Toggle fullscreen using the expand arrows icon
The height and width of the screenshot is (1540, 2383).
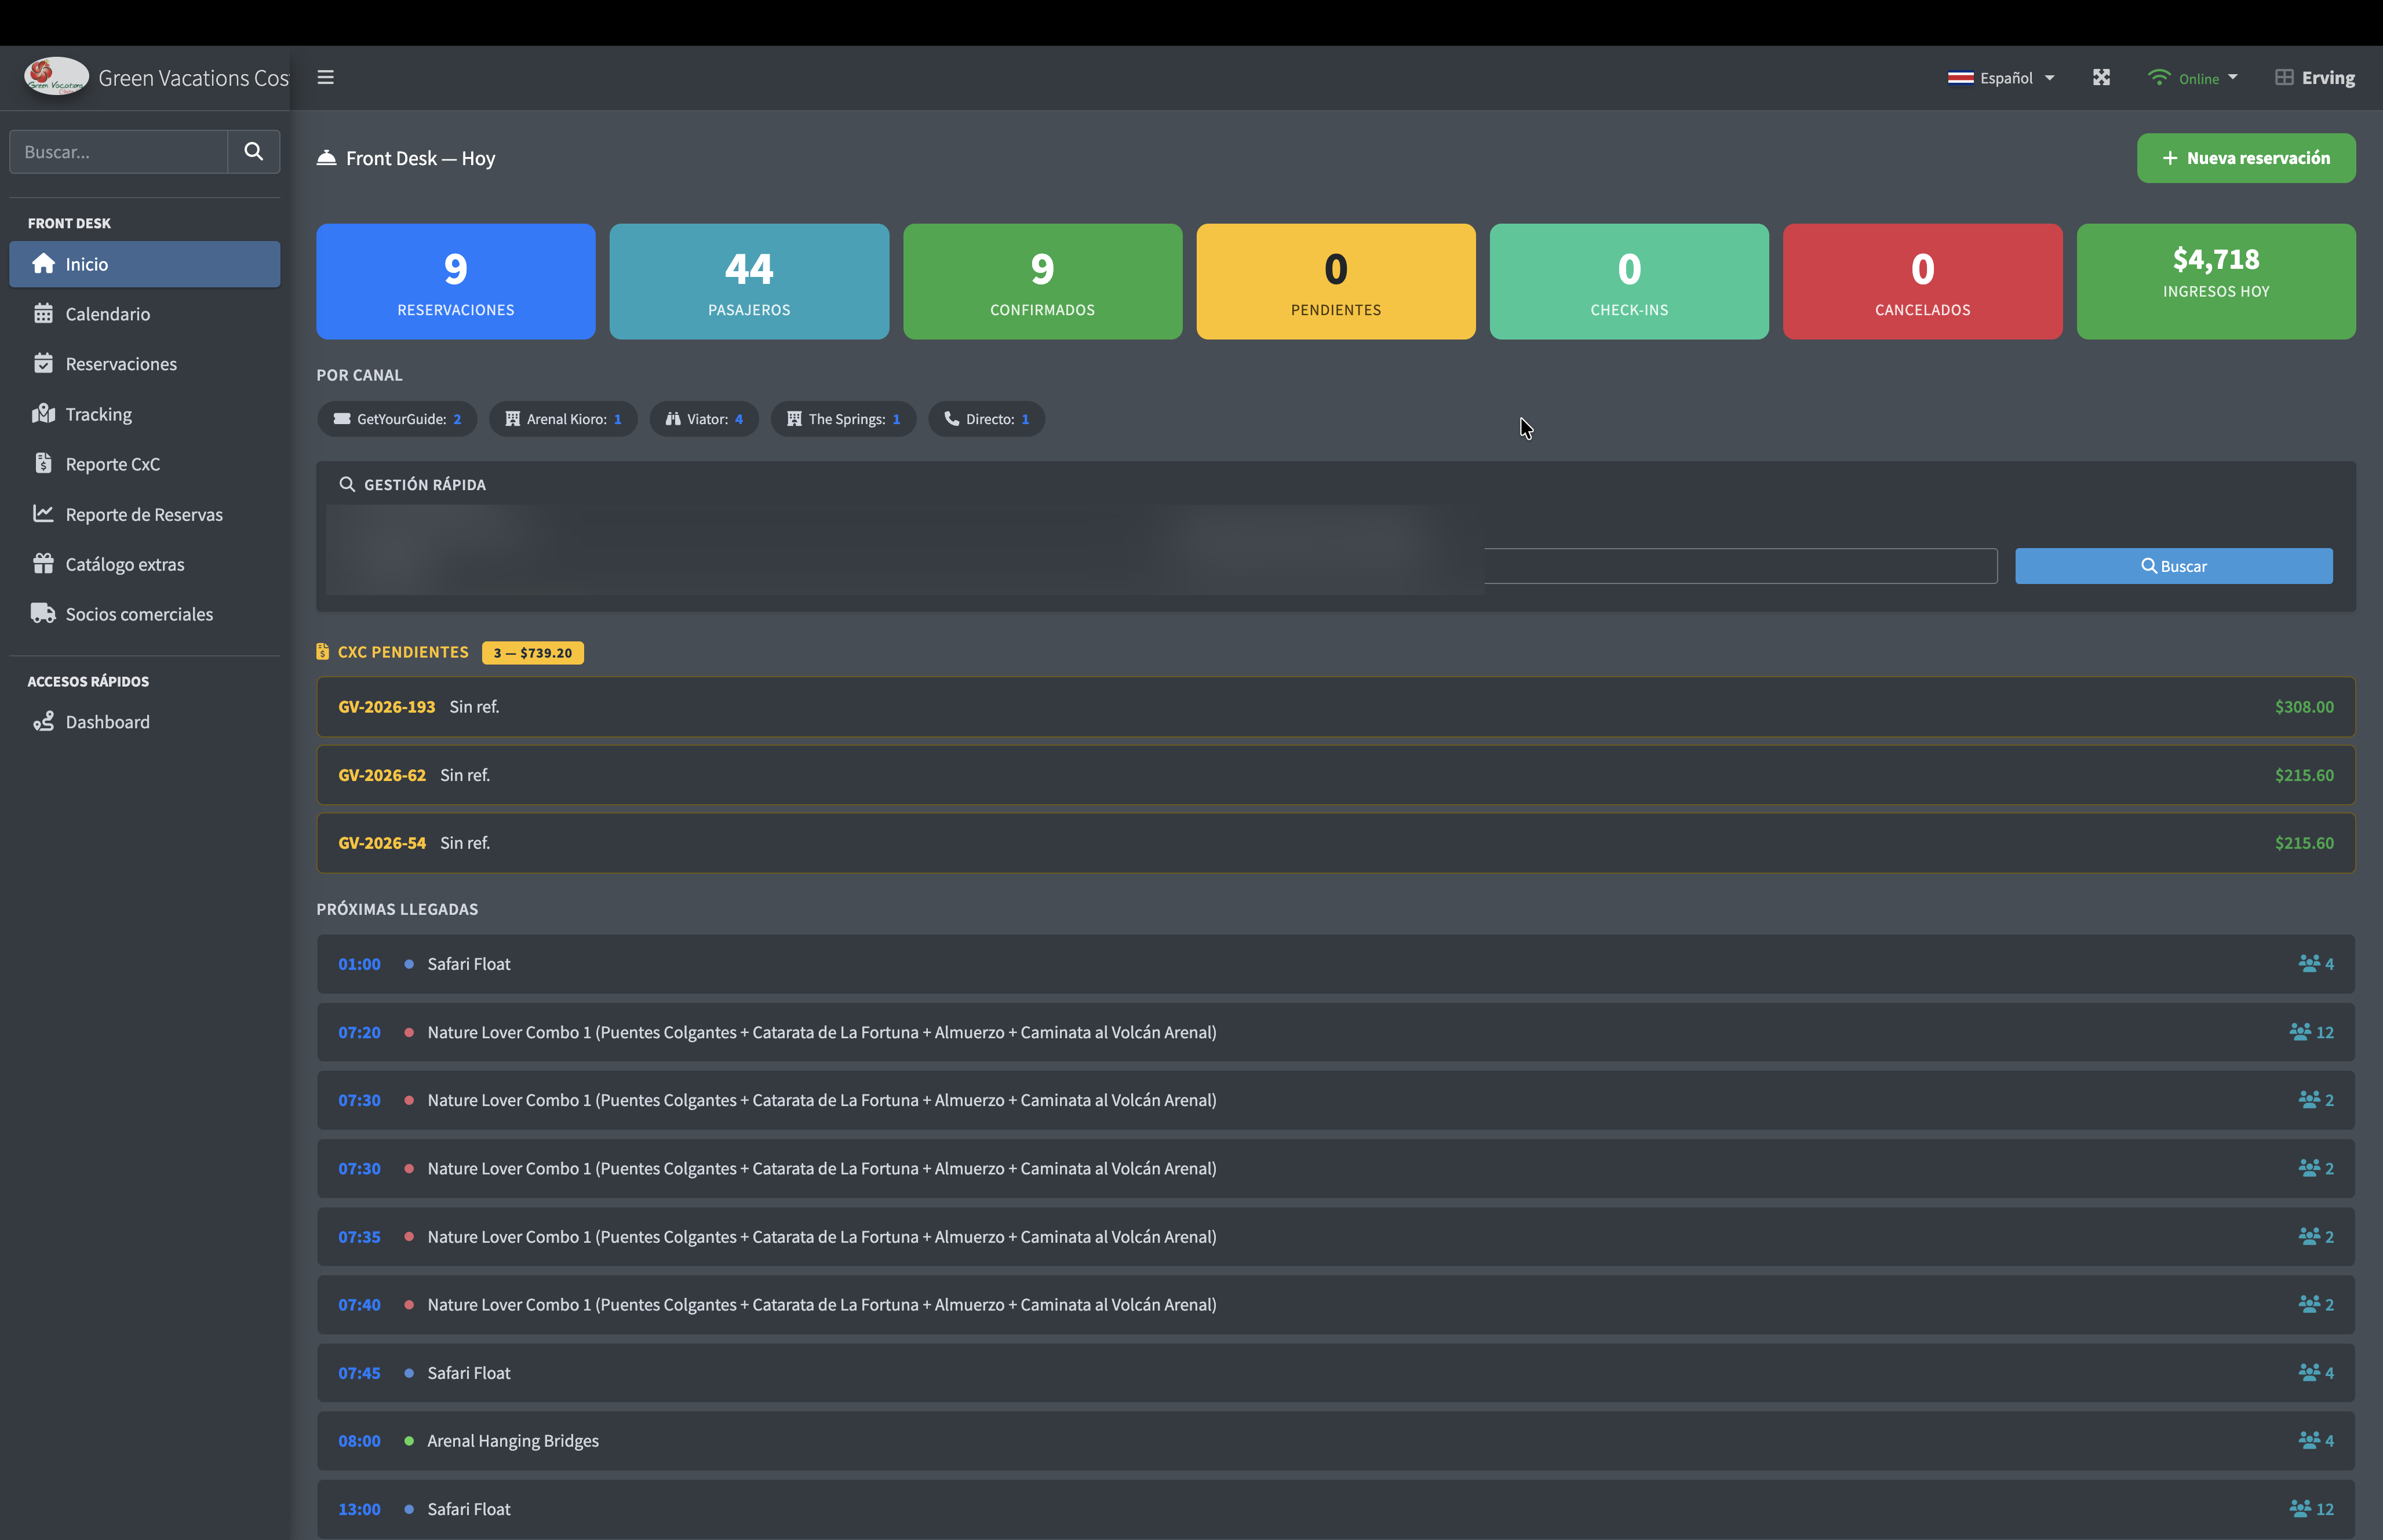[x=2101, y=77]
